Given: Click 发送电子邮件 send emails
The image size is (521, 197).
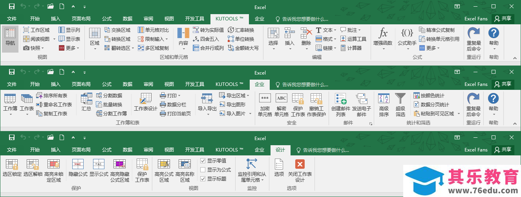Looking at the screenshot, I should coord(362,105).
